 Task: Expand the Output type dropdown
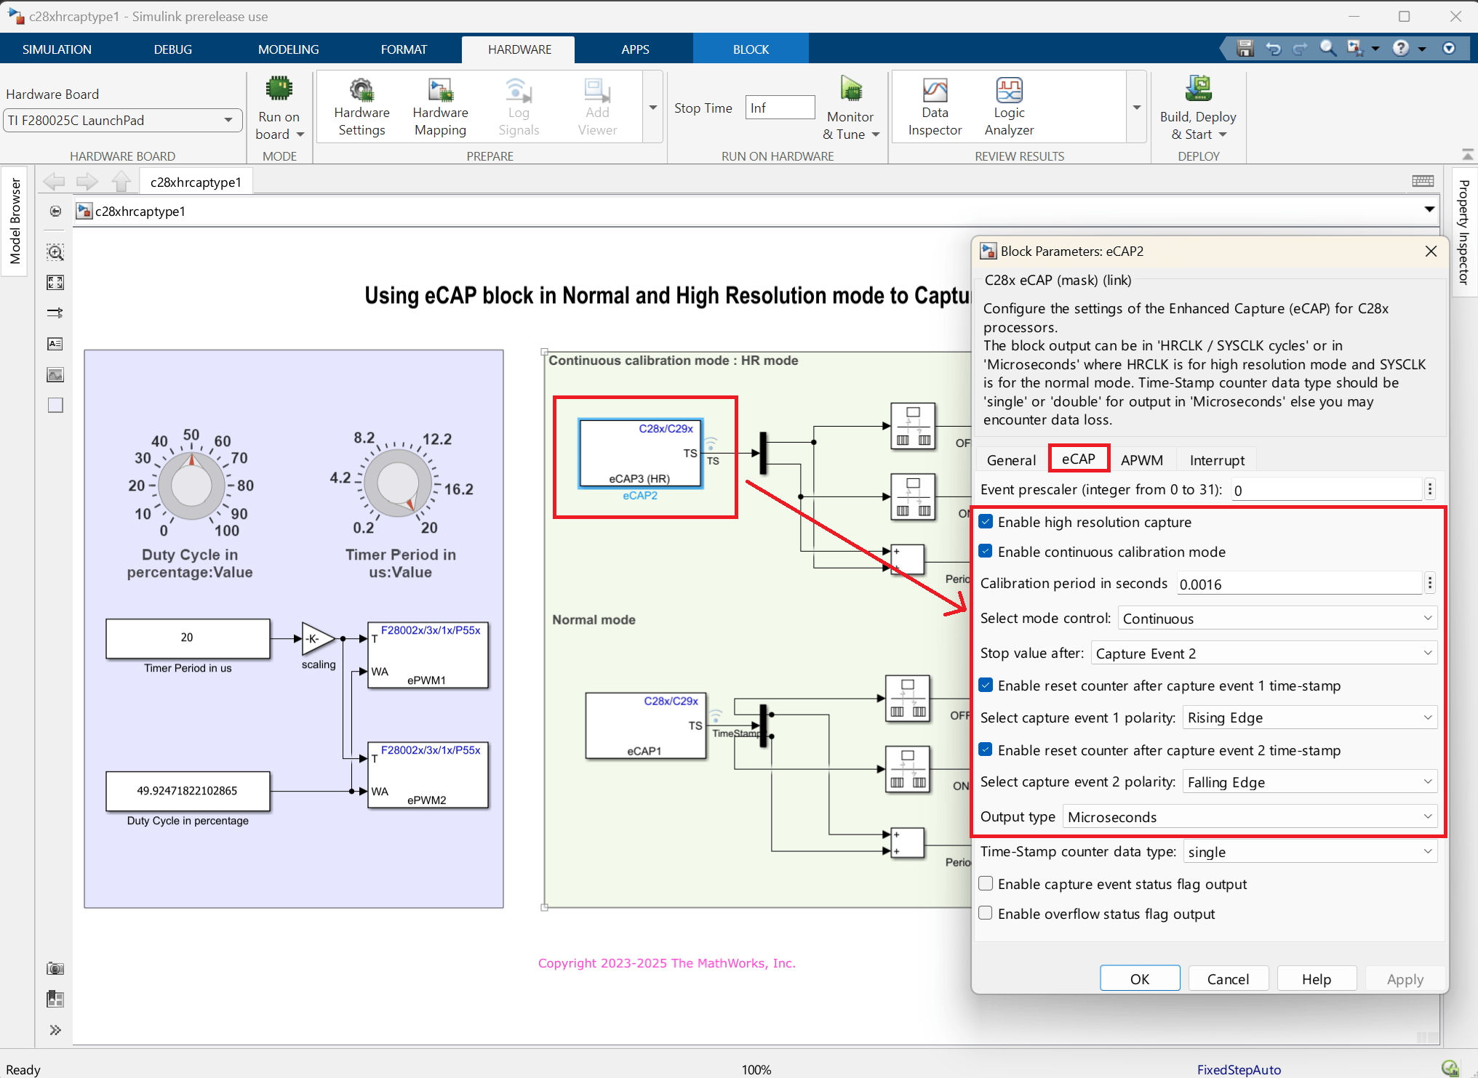(1250, 816)
